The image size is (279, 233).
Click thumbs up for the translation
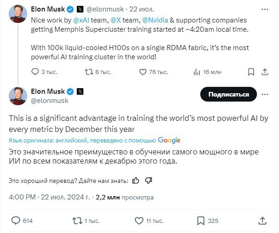(135, 181)
